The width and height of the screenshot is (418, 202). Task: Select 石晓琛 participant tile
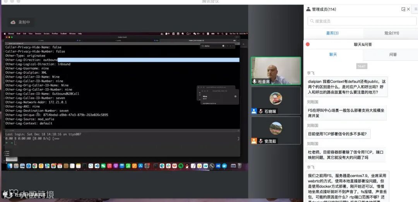click(x=276, y=100)
